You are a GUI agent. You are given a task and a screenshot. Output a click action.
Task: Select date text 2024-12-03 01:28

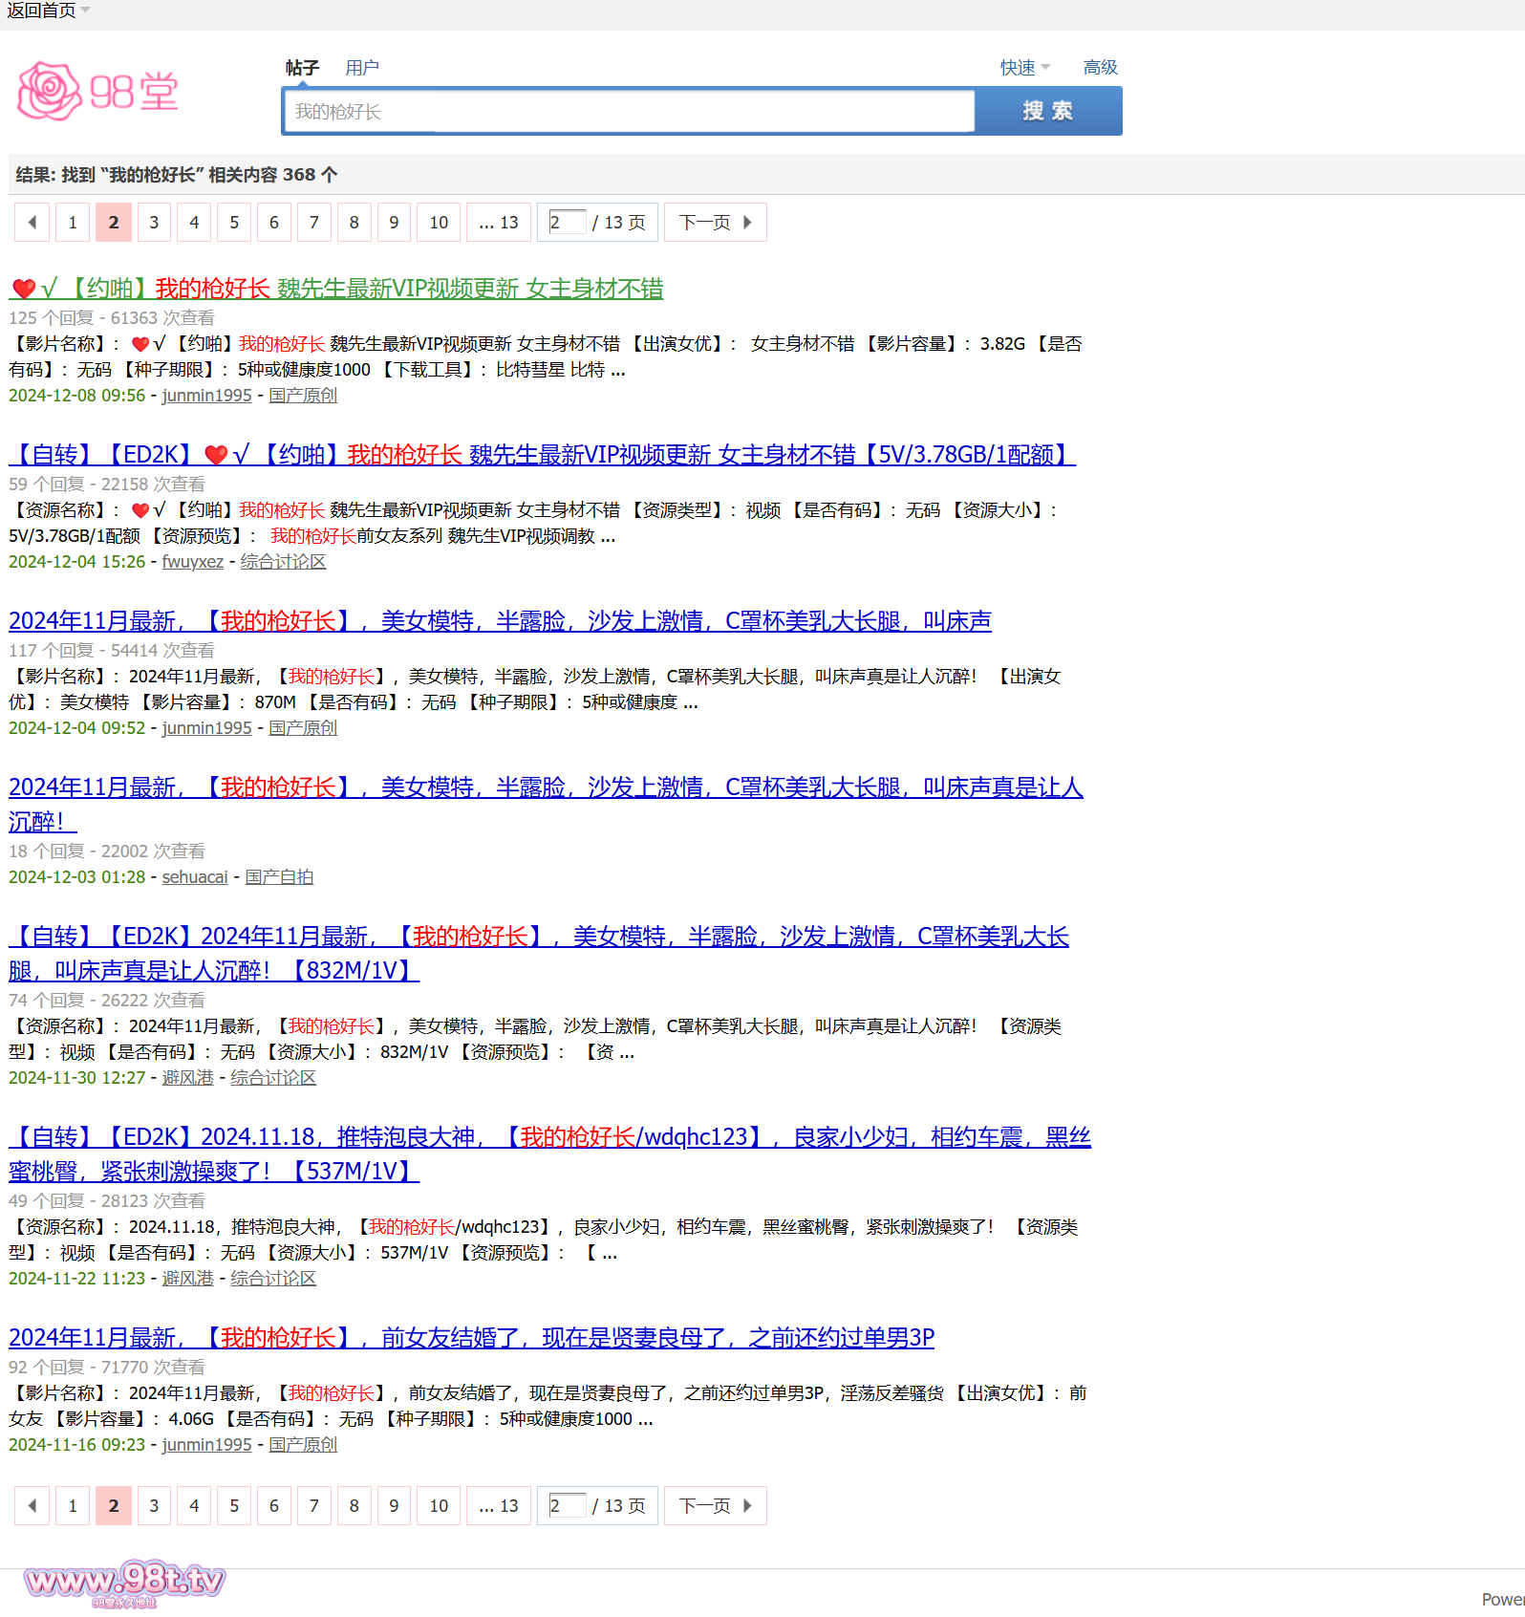[x=77, y=877]
